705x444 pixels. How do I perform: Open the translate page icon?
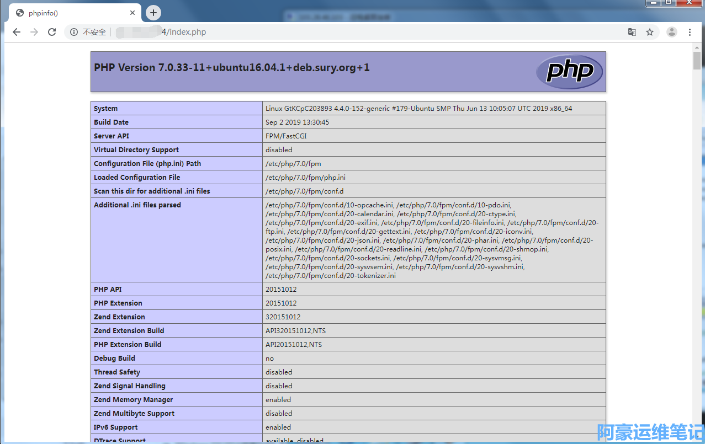632,32
